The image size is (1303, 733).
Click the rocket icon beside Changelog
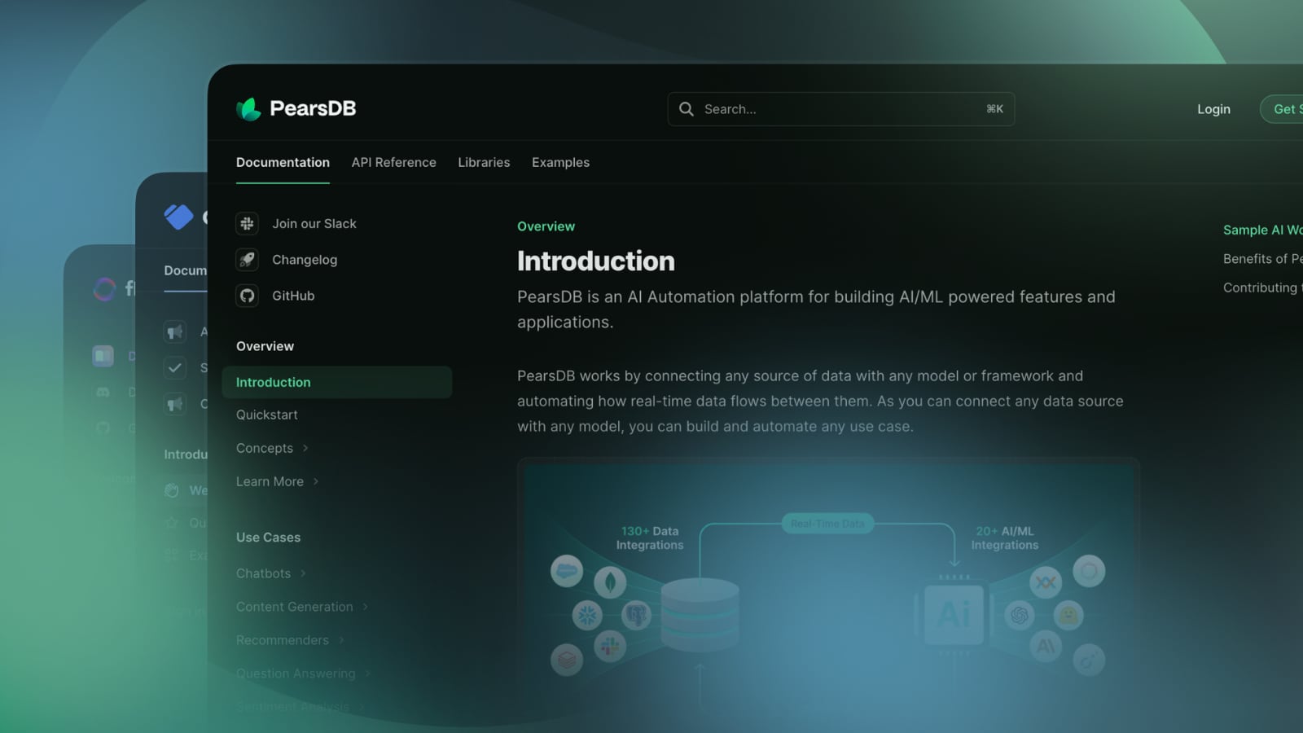(x=247, y=260)
